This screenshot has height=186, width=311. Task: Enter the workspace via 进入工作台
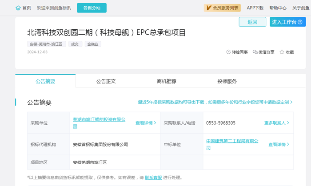coord(287,22)
